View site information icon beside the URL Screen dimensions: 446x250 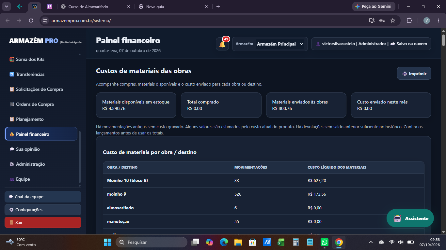45,21
